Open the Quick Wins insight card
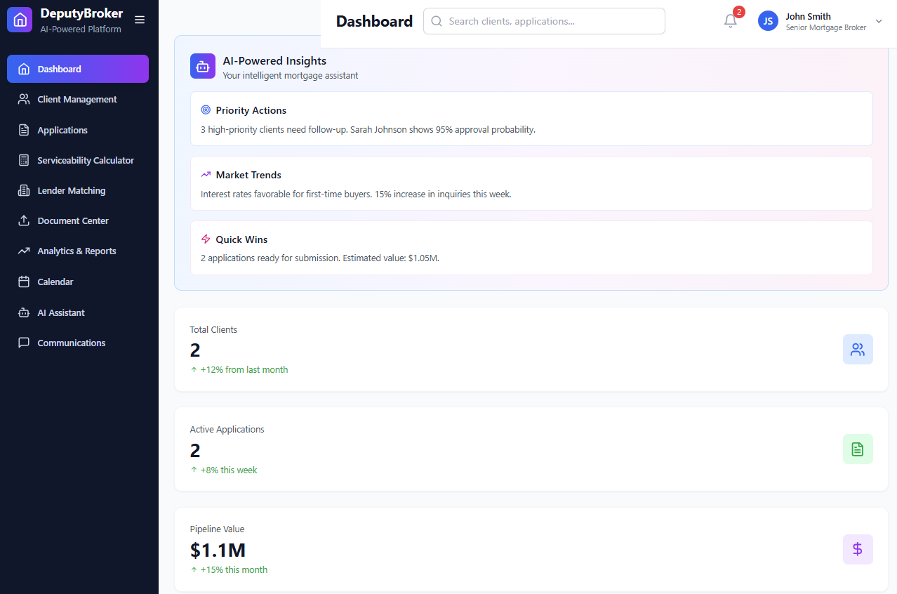Viewport: 897px width, 594px height. [531, 248]
